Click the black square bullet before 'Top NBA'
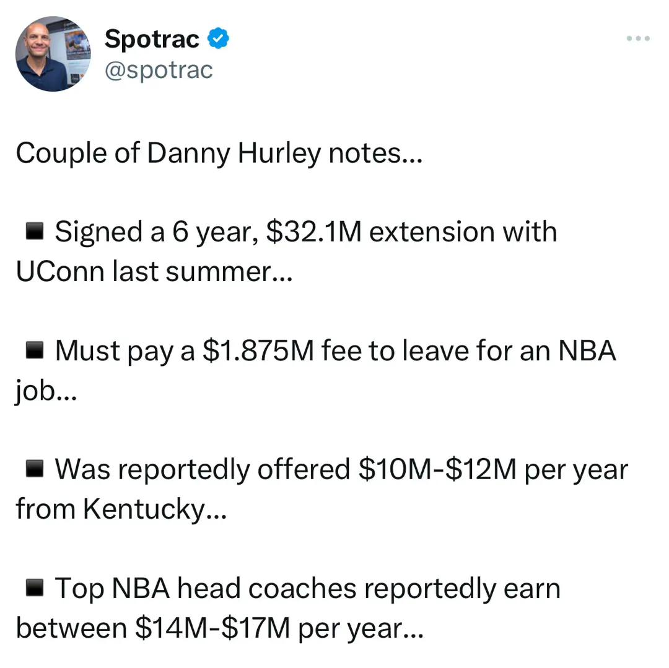The height and width of the screenshot is (668, 669). coord(35,588)
